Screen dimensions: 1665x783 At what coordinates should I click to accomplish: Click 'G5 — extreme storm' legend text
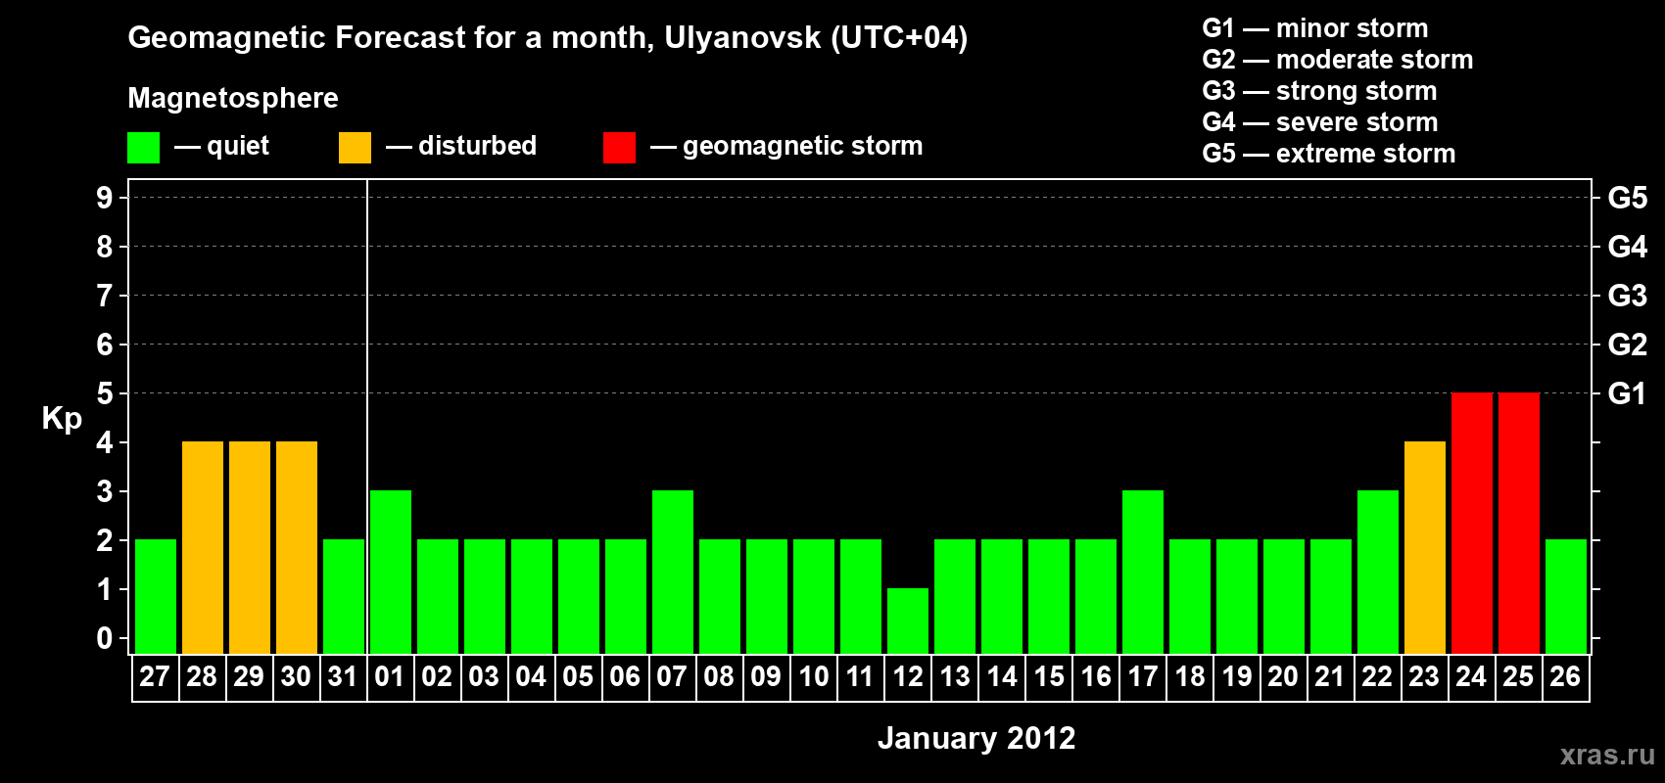[1329, 154]
